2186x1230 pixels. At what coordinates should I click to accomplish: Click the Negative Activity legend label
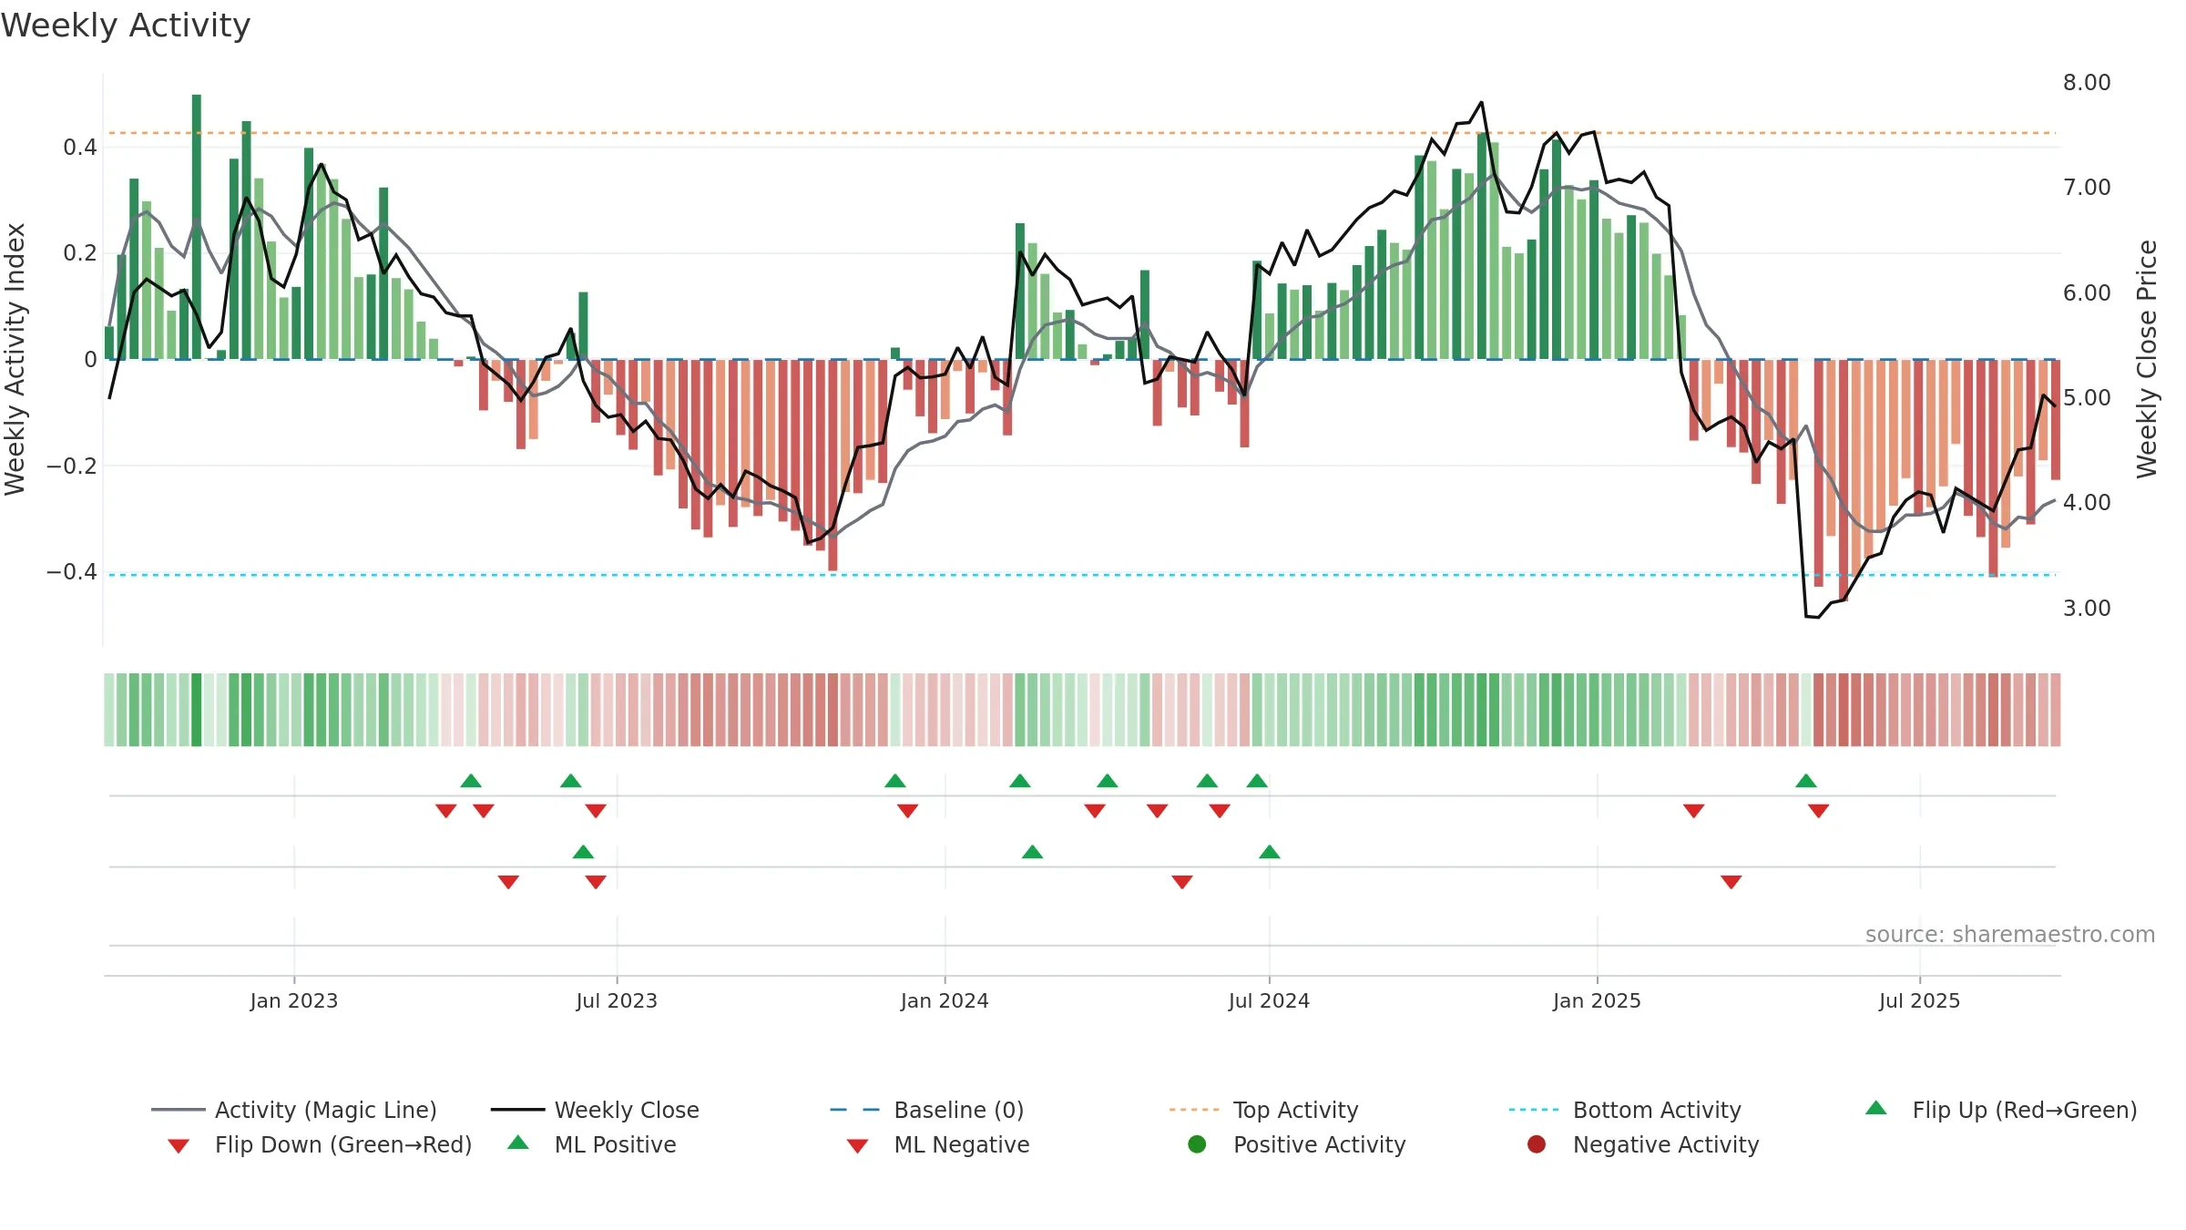tap(1666, 1144)
